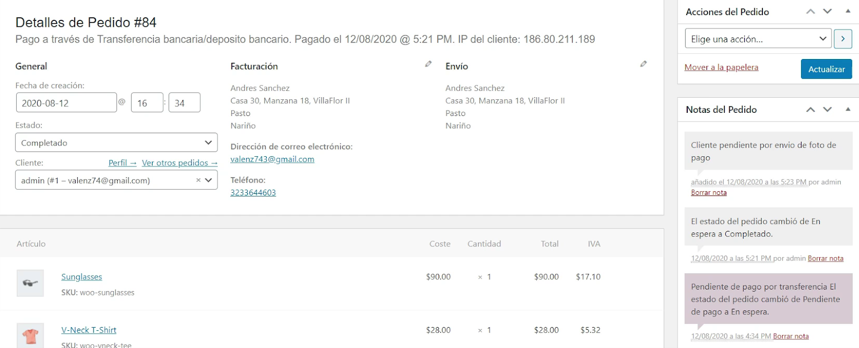Apply chosen order action arrow button
Screen dimensions: 859x348
tap(843, 39)
